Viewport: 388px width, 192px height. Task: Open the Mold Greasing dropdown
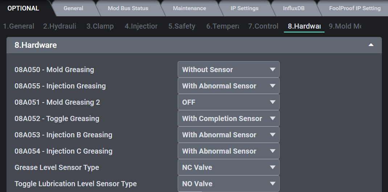[228, 70]
